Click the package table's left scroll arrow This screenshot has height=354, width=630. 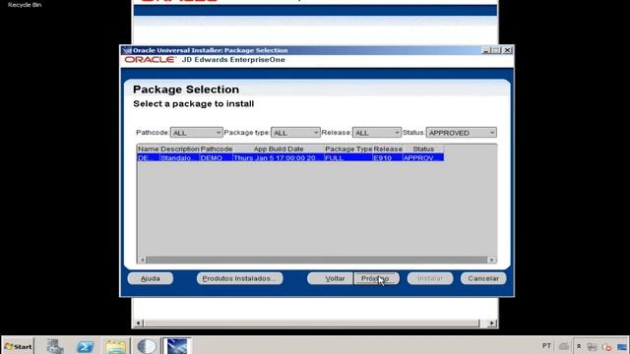click(x=142, y=260)
